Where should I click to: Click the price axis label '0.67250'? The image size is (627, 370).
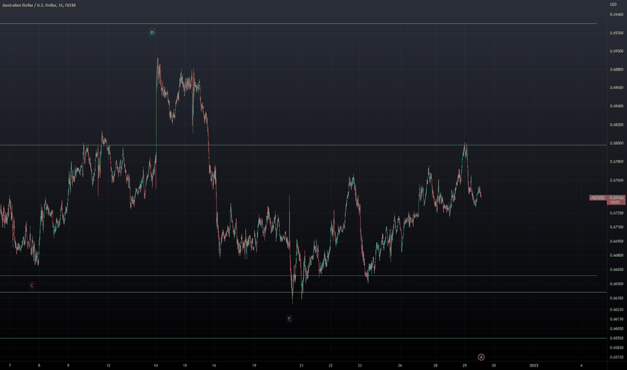pos(616,213)
